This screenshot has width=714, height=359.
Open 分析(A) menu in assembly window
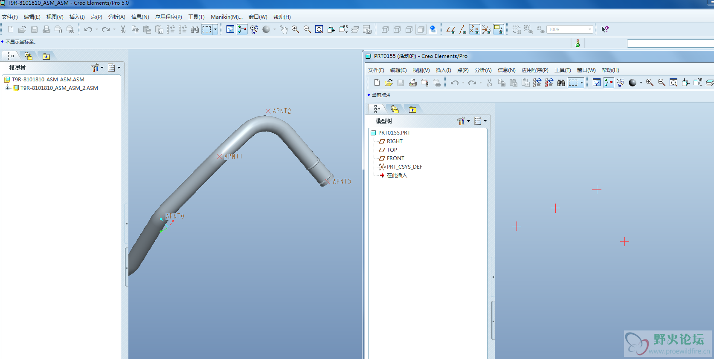click(x=116, y=17)
